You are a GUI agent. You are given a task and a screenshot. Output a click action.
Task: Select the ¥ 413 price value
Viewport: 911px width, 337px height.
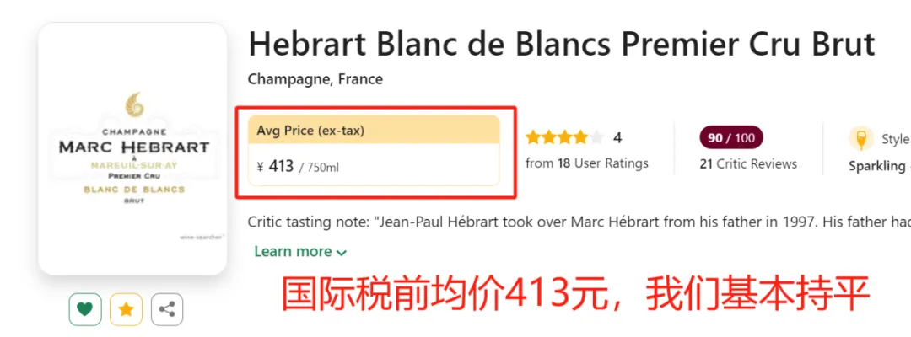(x=275, y=167)
